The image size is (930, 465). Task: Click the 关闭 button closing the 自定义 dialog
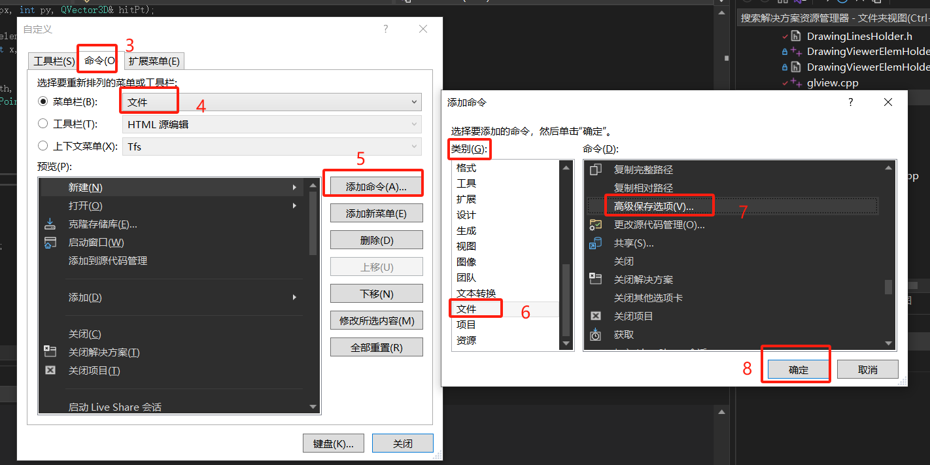402,443
